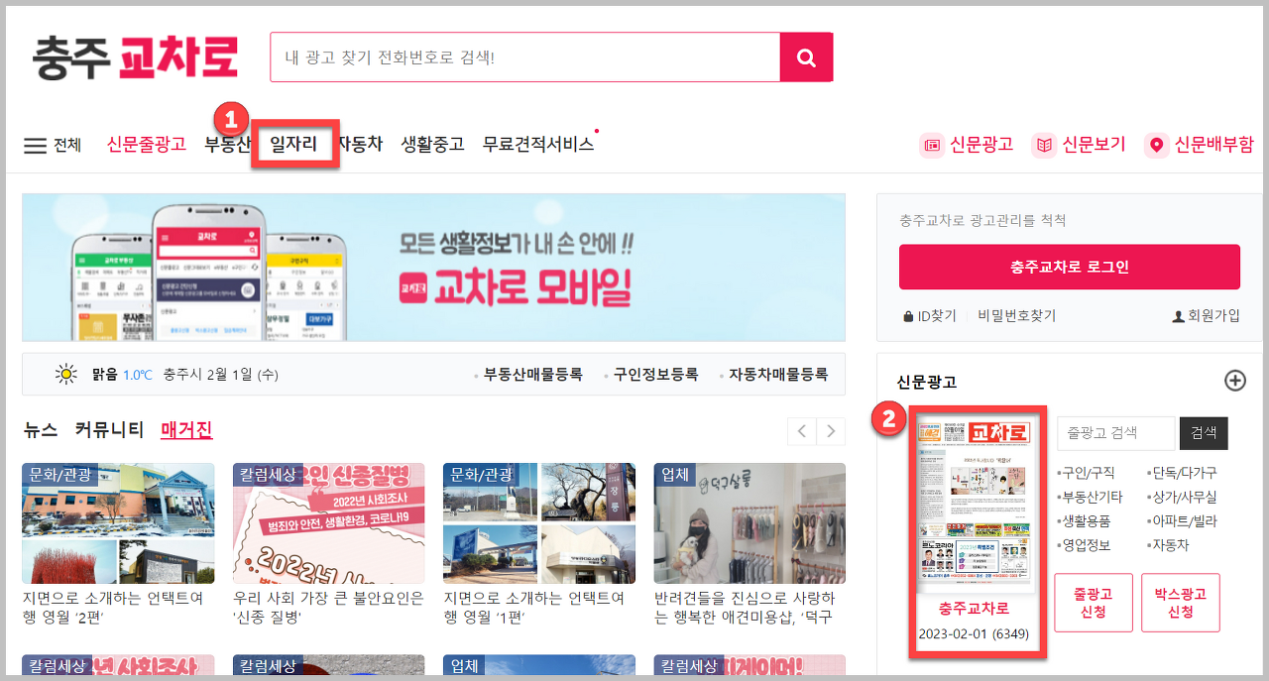Switch to the 커뮤니티 tab

tap(109, 430)
